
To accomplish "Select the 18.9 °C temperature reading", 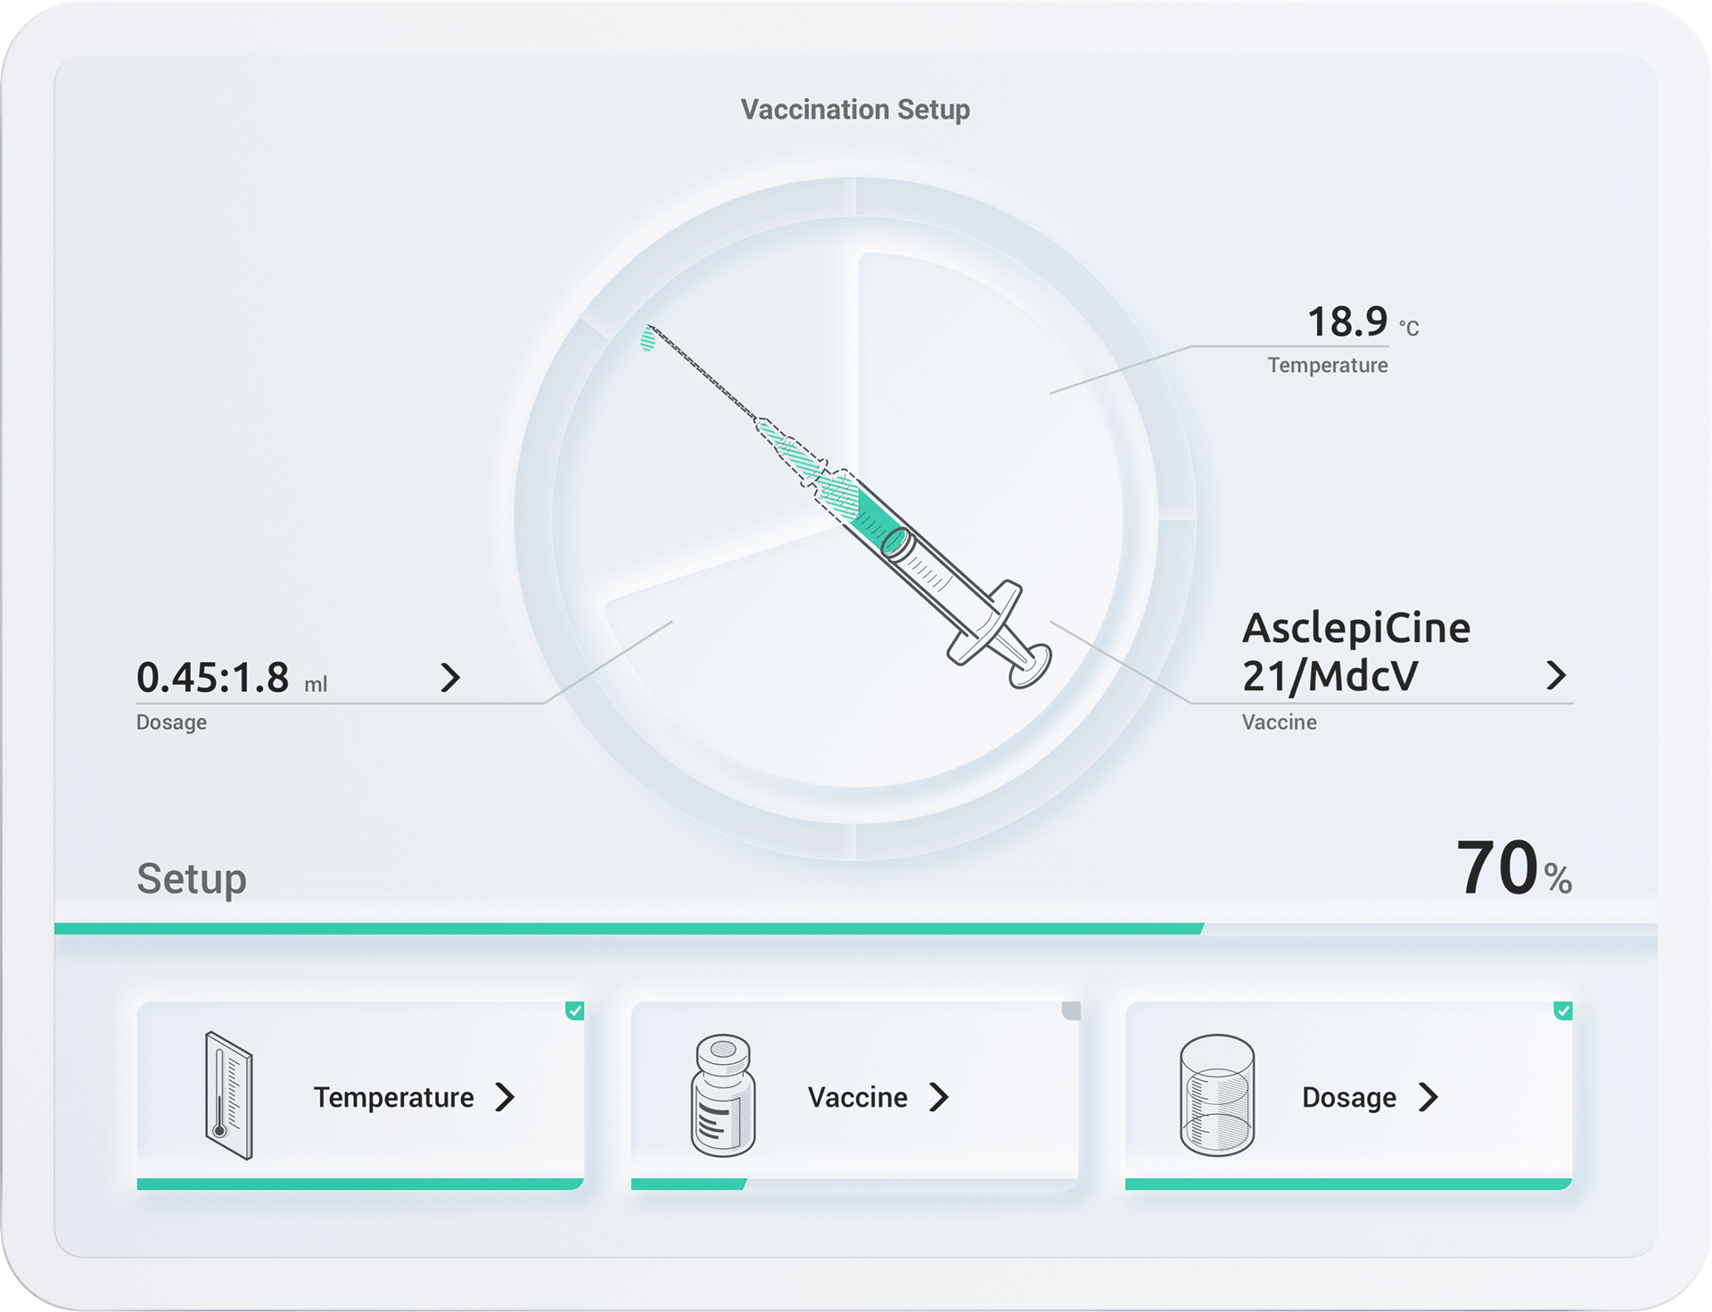I will click(1362, 322).
